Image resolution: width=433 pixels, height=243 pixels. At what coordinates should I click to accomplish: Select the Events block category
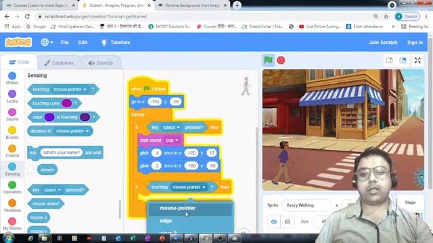point(12,133)
